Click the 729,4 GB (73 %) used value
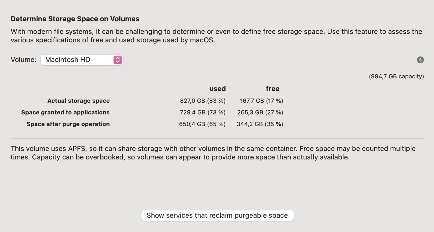The width and height of the screenshot is (434, 232). coord(203,113)
